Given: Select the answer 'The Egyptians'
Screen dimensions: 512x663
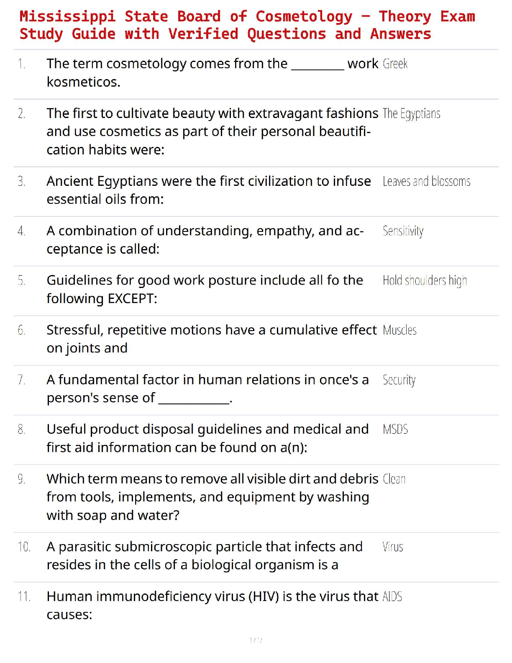Looking at the screenshot, I should click(x=411, y=113).
